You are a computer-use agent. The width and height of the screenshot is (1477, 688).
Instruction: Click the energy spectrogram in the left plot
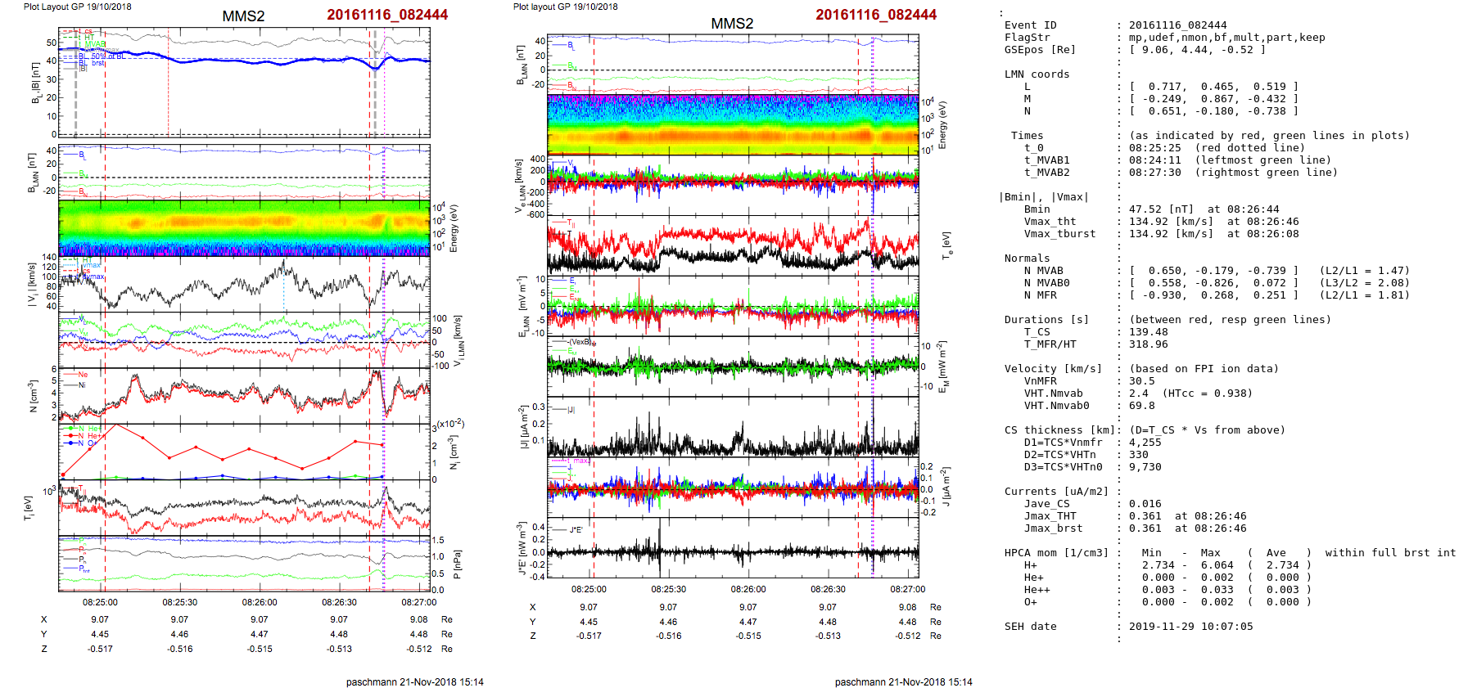244,228
